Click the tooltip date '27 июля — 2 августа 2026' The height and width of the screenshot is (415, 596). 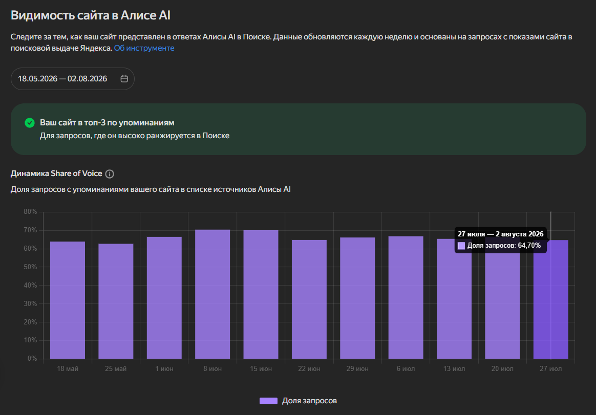501,234
